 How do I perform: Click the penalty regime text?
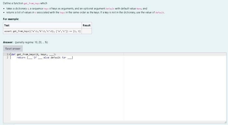tap(31, 42)
